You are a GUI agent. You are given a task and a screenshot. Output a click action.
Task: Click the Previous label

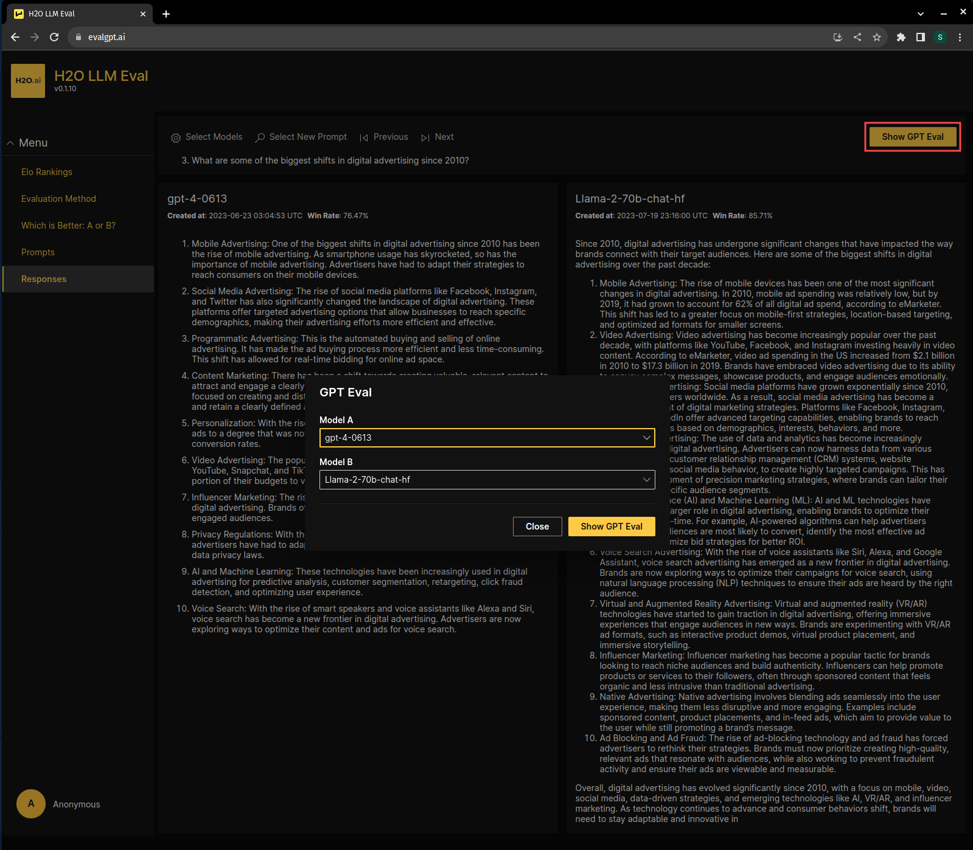pos(391,137)
